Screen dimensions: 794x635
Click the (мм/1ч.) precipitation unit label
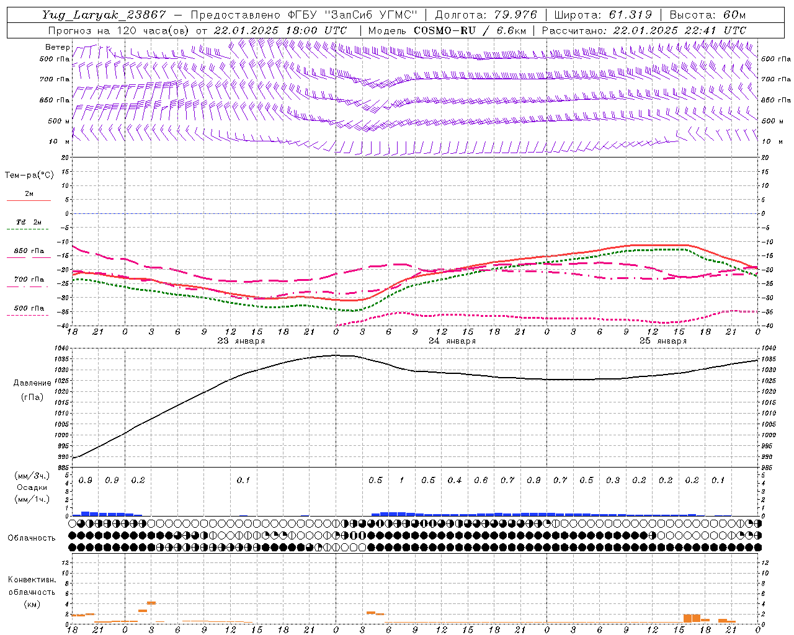32,499
